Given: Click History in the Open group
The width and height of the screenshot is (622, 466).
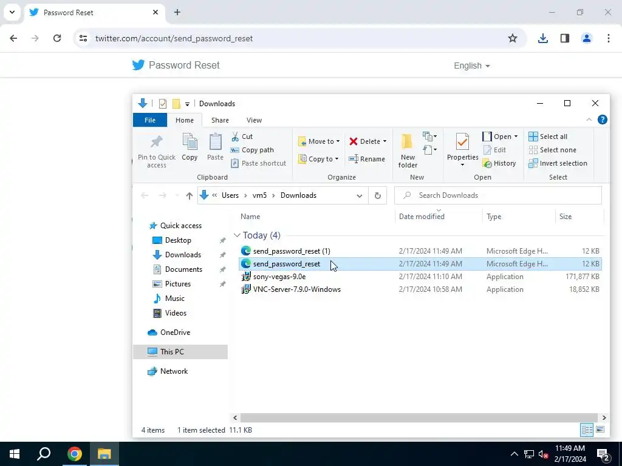Looking at the screenshot, I should coord(499,163).
